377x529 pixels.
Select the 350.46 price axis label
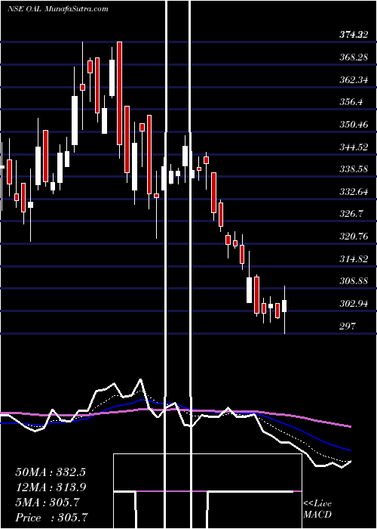point(353,125)
